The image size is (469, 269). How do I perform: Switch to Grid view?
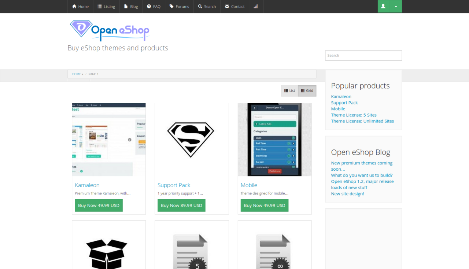coord(307,91)
